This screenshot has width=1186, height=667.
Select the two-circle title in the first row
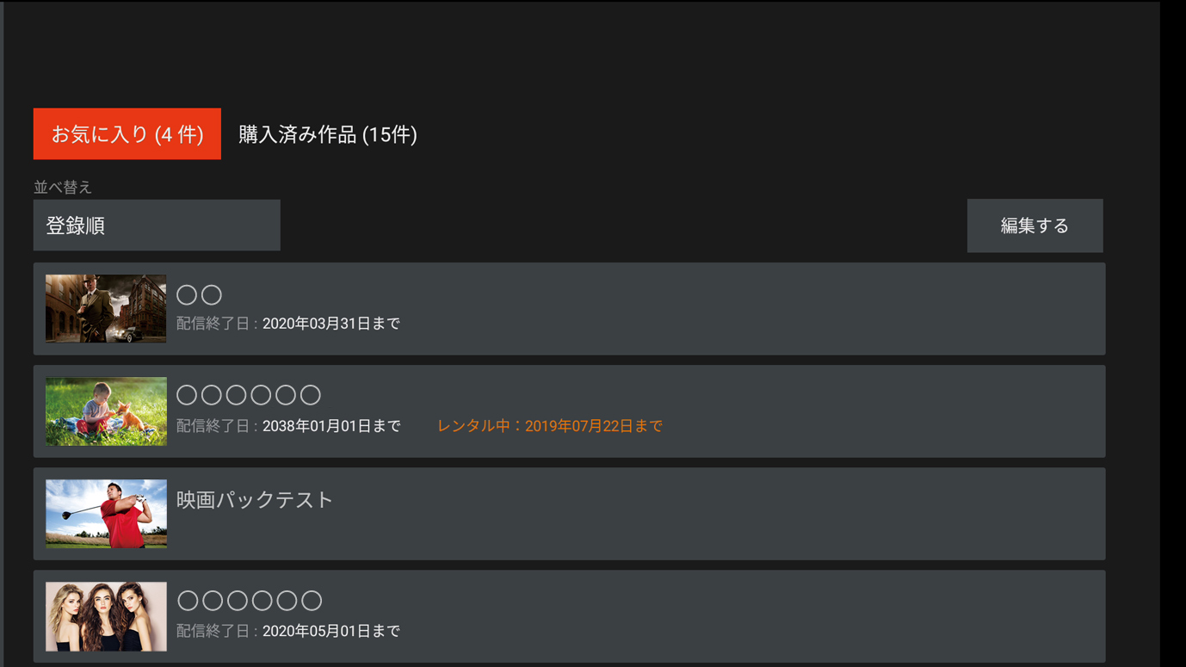(x=199, y=295)
